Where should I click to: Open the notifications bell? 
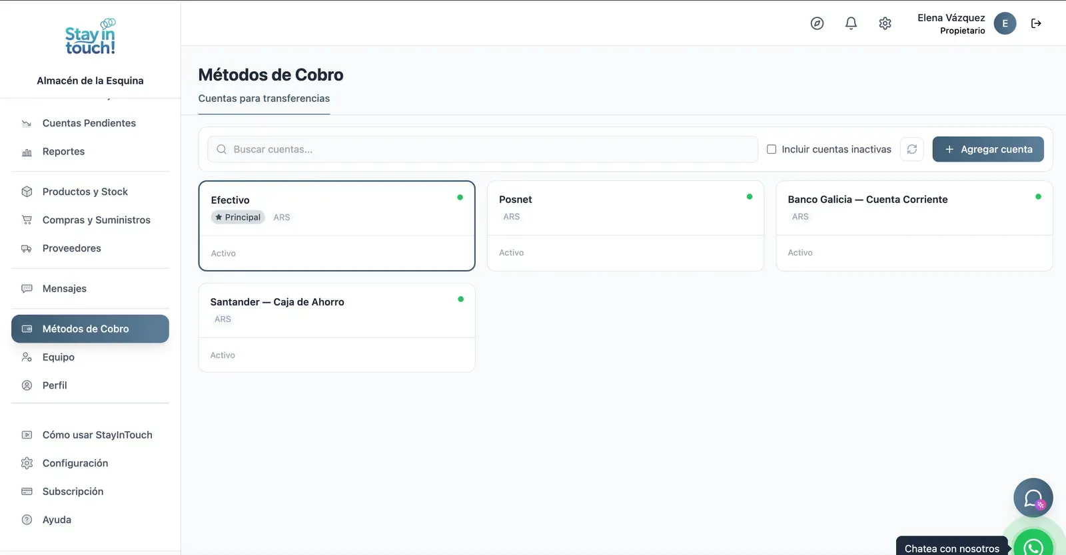[851, 23]
